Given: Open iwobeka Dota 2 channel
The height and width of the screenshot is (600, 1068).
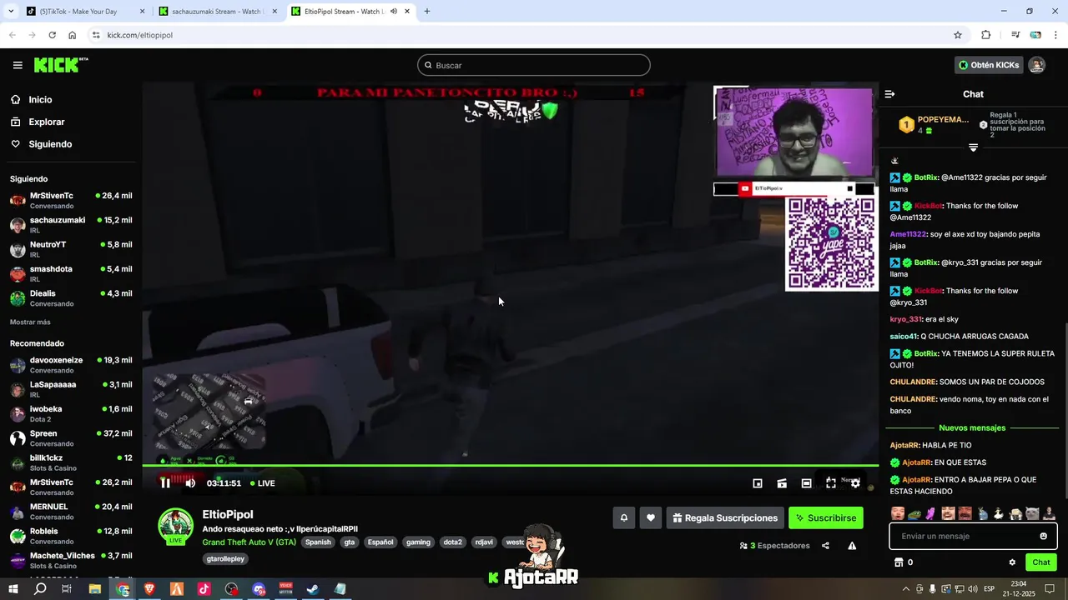Looking at the screenshot, I should point(71,414).
